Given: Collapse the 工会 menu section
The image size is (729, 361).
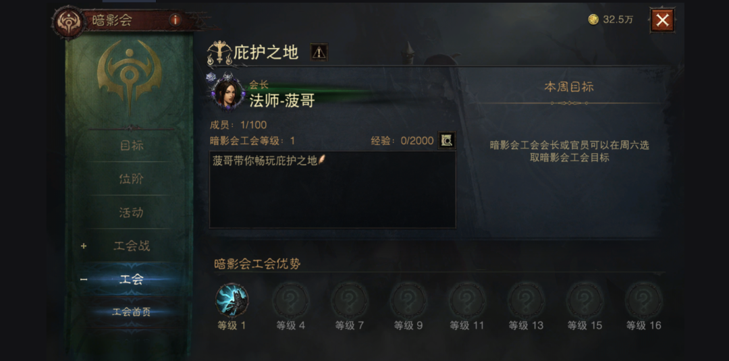Looking at the screenshot, I should click(x=132, y=280).
